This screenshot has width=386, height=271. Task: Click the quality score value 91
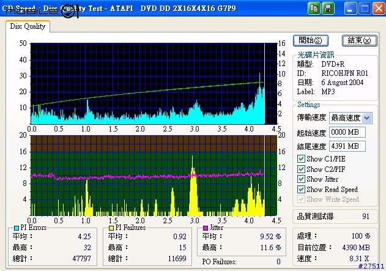click(366, 217)
